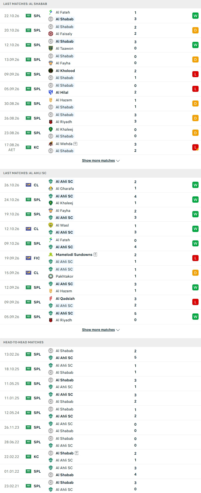Click KC flag in 17.08.26 match
Viewport: 201px width, 493px height.
point(28,147)
